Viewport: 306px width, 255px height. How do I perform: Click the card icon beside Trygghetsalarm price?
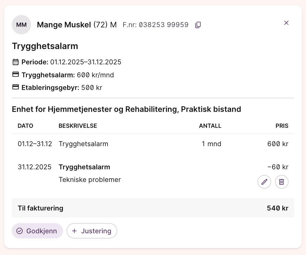point(15,75)
